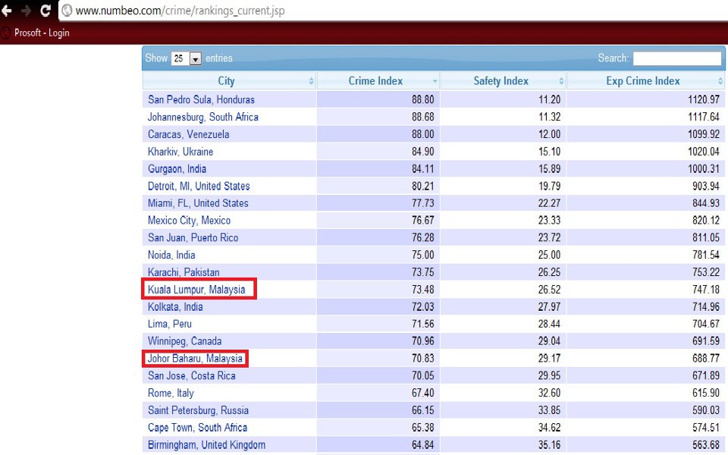728x455 pixels.
Task: Open San Juan, Puerto Rico link
Action: coord(193,237)
